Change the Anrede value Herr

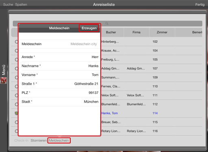click(x=60, y=57)
